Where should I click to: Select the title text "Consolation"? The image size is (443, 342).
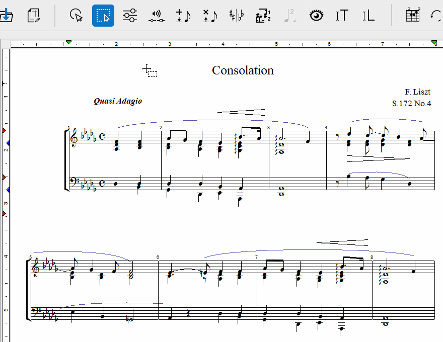tap(243, 70)
